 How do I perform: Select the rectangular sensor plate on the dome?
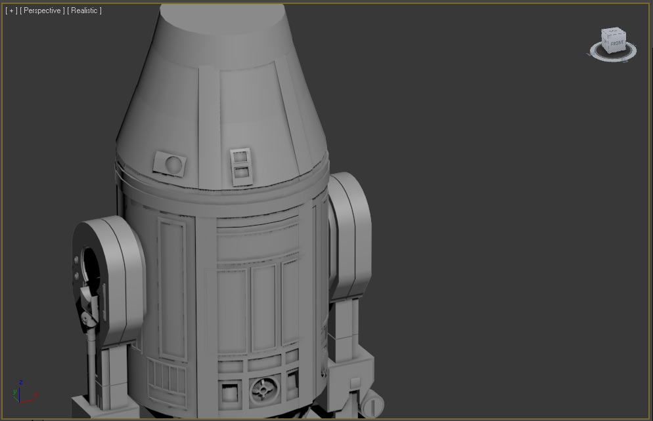click(x=240, y=161)
